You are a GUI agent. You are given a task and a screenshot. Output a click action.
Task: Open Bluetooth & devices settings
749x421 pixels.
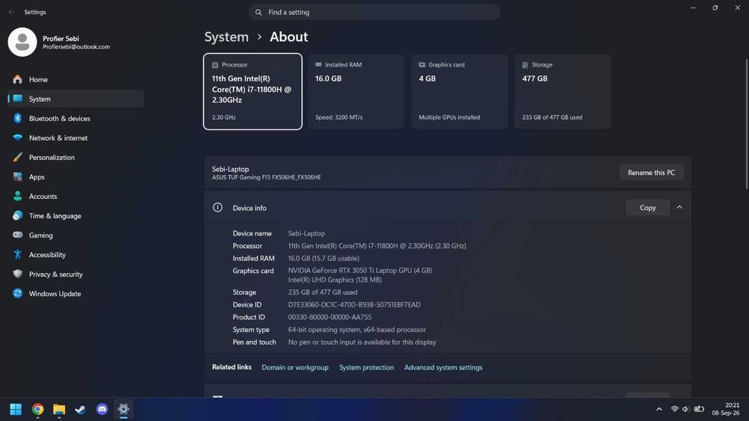tap(76, 118)
